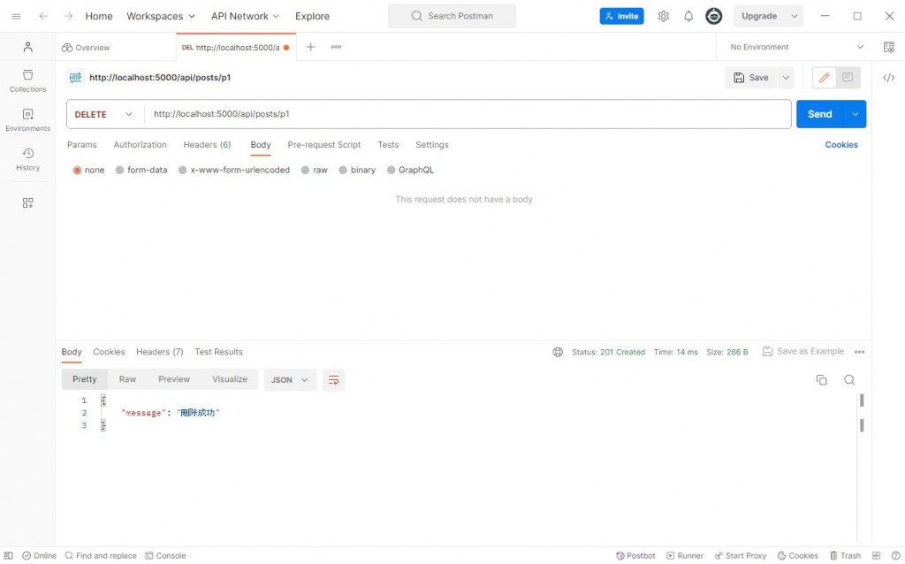Open the Save options dropdown arrow
This screenshot has width=905, height=564.
786,78
